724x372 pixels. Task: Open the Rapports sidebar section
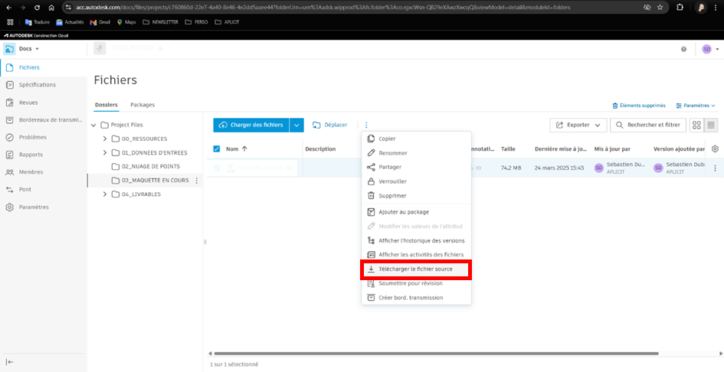click(31, 155)
